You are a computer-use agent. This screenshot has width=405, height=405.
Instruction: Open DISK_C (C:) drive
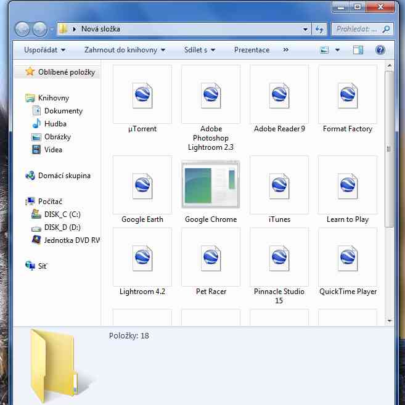[56, 215]
